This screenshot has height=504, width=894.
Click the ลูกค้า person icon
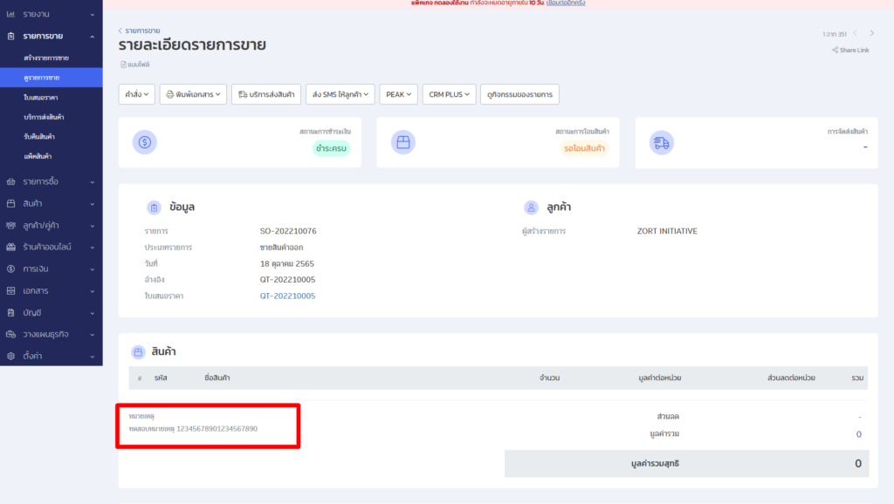530,208
